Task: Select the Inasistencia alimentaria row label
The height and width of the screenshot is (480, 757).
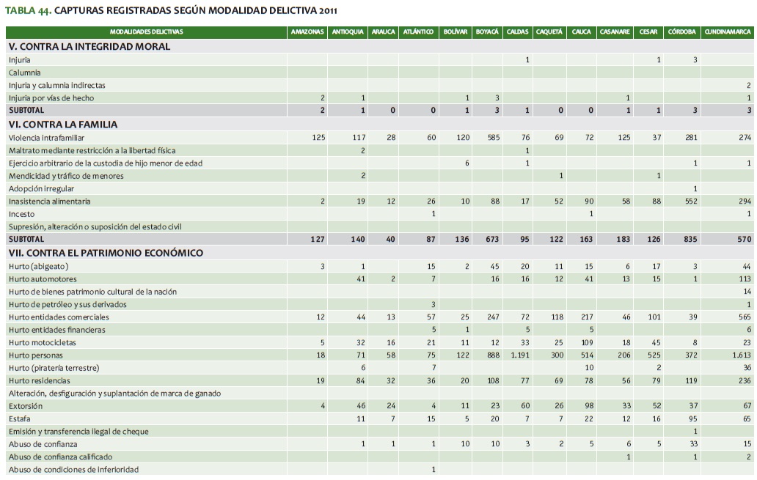Action: [x=51, y=201]
